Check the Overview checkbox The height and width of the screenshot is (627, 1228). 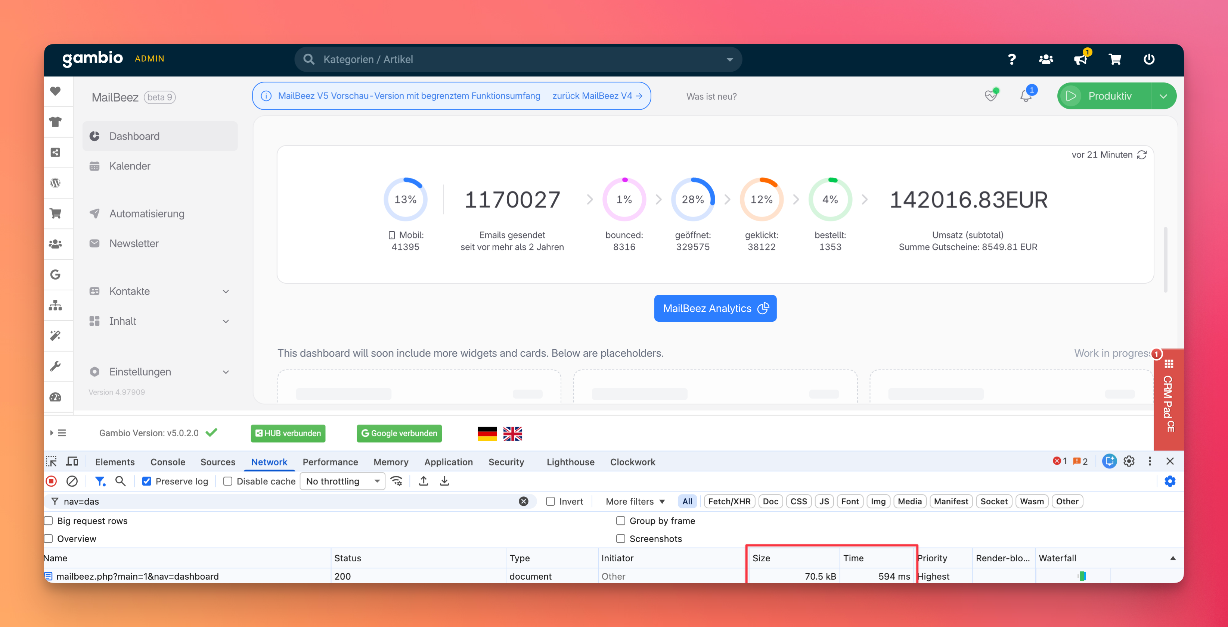point(48,539)
